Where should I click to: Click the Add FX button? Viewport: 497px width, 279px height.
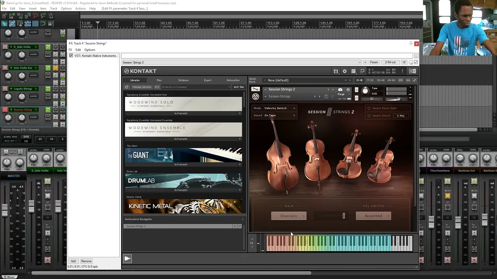(73, 261)
